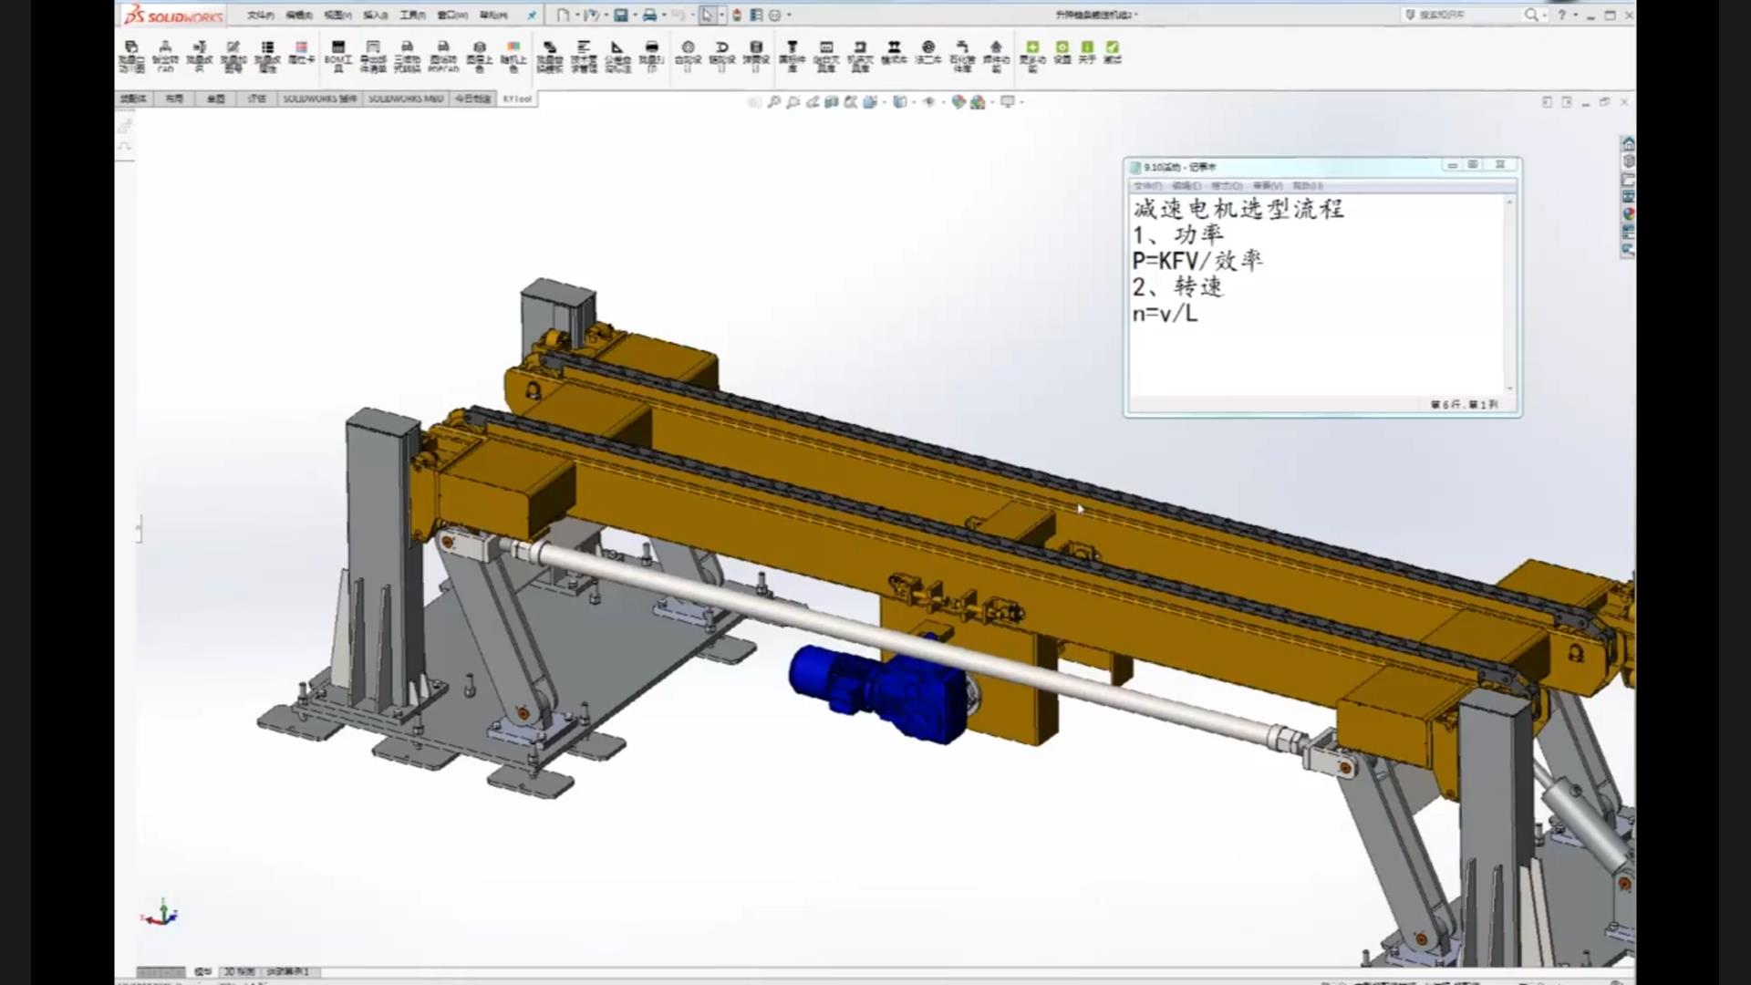The height and width of the screenshot is (985, 1751).
Task: Open the Print dropdown arrow
Action: [663, 16]
